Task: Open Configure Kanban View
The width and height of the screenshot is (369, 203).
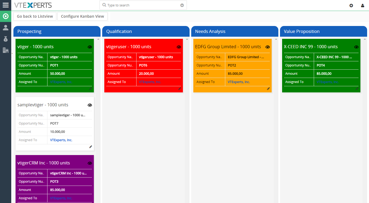Action: (82, 16)
